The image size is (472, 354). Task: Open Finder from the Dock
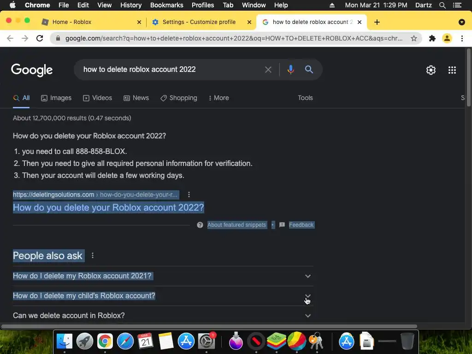coord(65,341)
